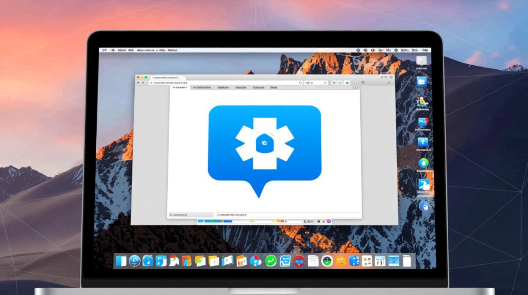528x295 pixels.
Task: Open the white drive icon at top of desktop
Action: tap(422, 61)
